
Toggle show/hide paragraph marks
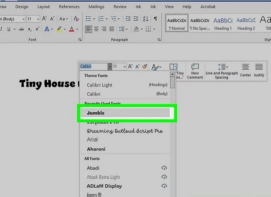pos(156,19)
